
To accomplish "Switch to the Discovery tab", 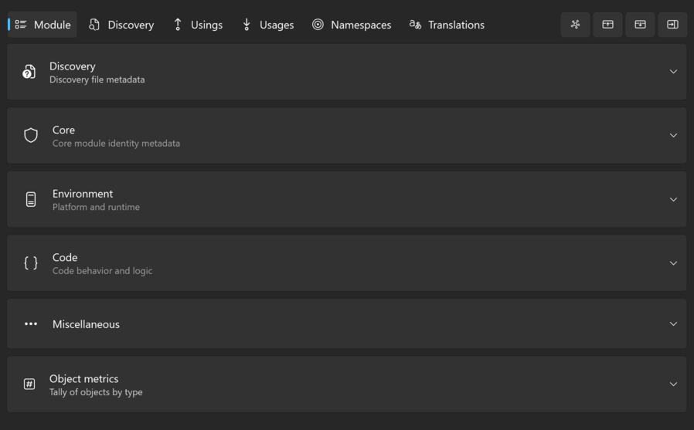I will (x=121, y=25).
